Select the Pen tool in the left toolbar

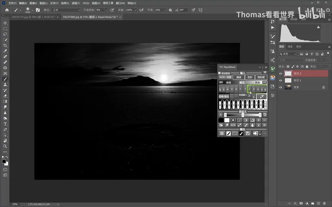point(5,129)
